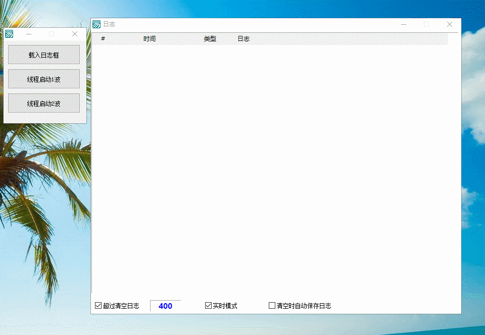Disable the 实时模式 checkbox
This screenshot has height=335, width=485.
point(208,306)
